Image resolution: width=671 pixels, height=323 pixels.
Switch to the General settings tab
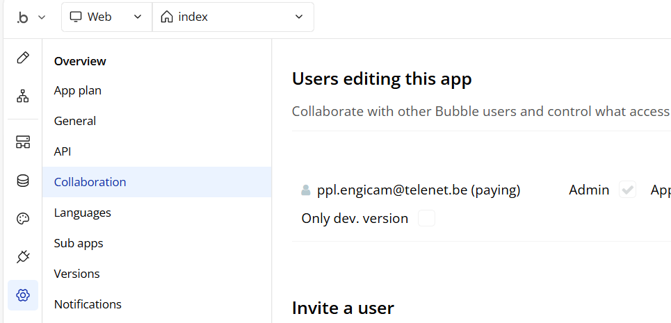pyautogui.click(x=75, y=121)
